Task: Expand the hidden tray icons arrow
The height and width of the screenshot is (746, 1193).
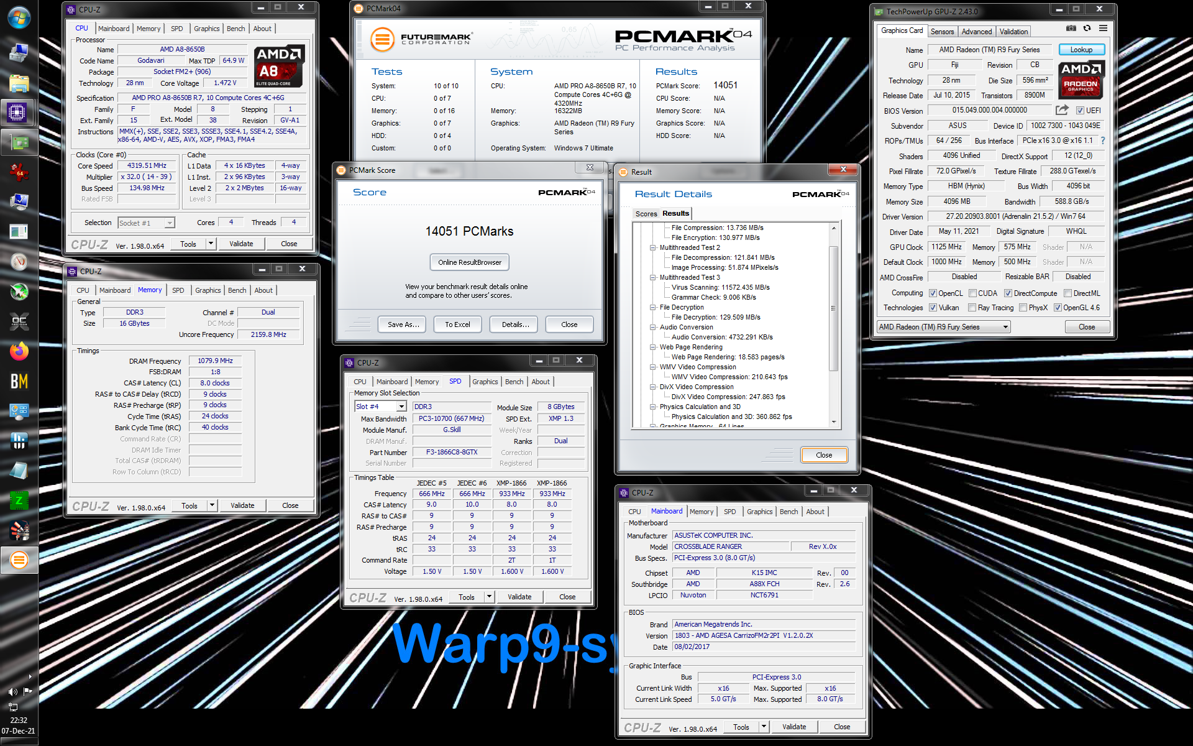Action: pos(30,676)
